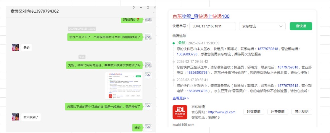Screen dimensions: 330x133
Task: Click the green 查快递 button
Action: click(x=301, y=26)
